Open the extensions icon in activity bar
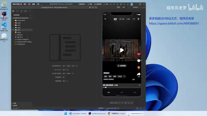 pyautogui.click(x=26, y=11)
